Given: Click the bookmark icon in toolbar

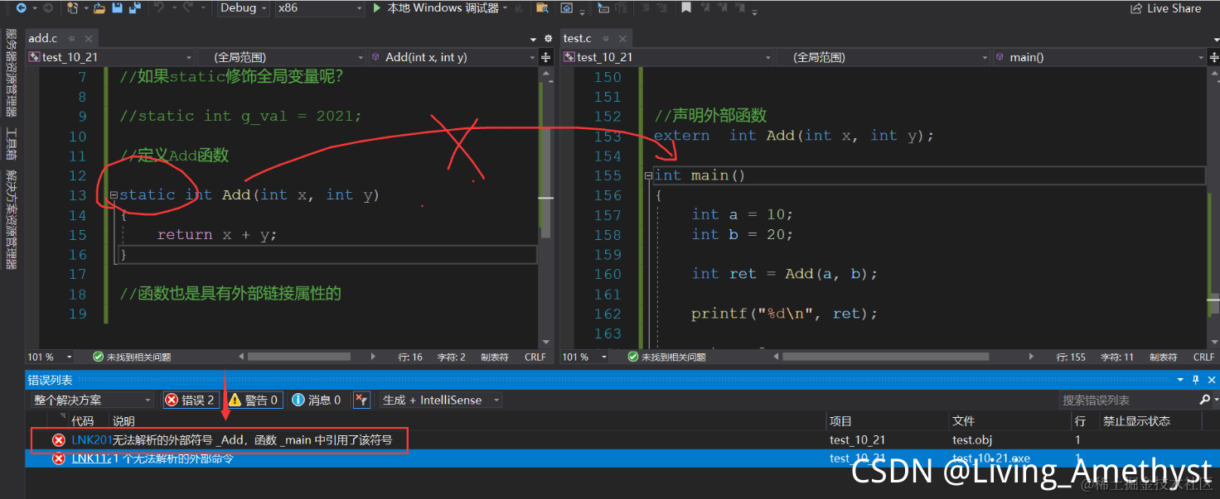Looking at the screenshot, I should (x=686, y=7).
